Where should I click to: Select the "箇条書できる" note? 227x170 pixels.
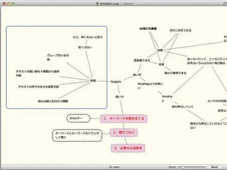pos(142,60)
